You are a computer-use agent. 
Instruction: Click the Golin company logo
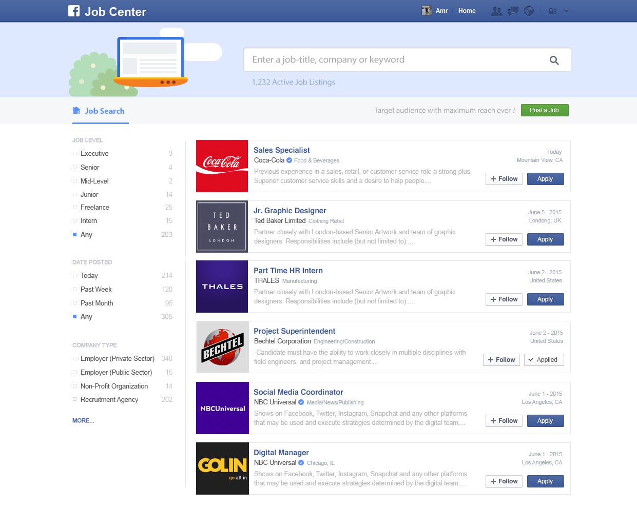(222, 468)
